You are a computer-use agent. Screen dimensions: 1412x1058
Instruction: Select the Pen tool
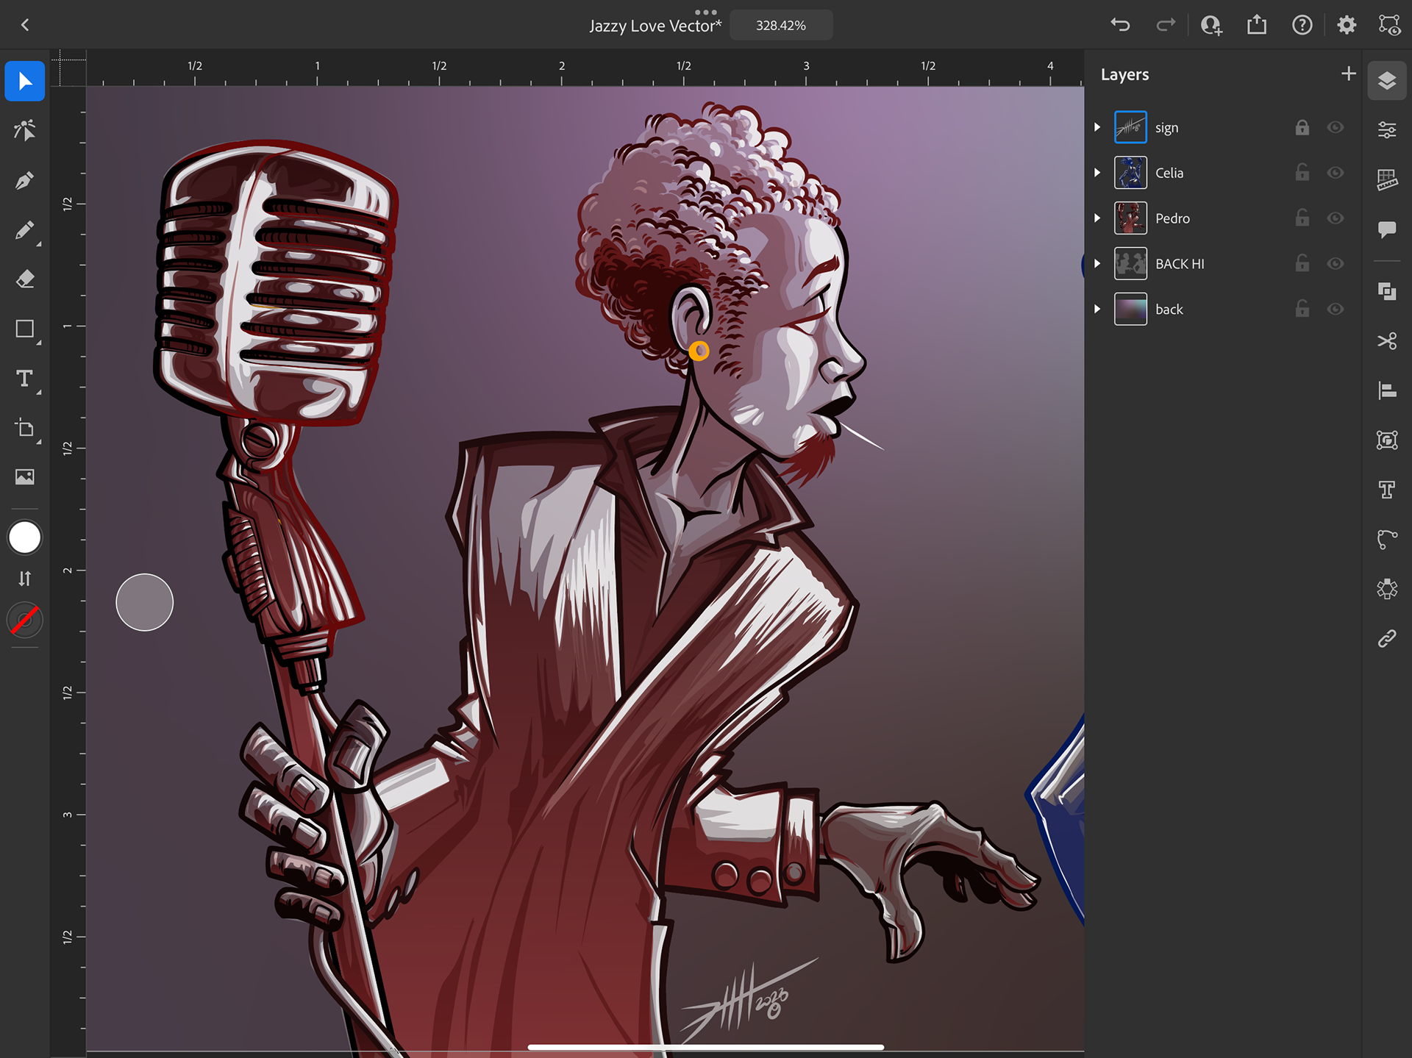point(25,180)
